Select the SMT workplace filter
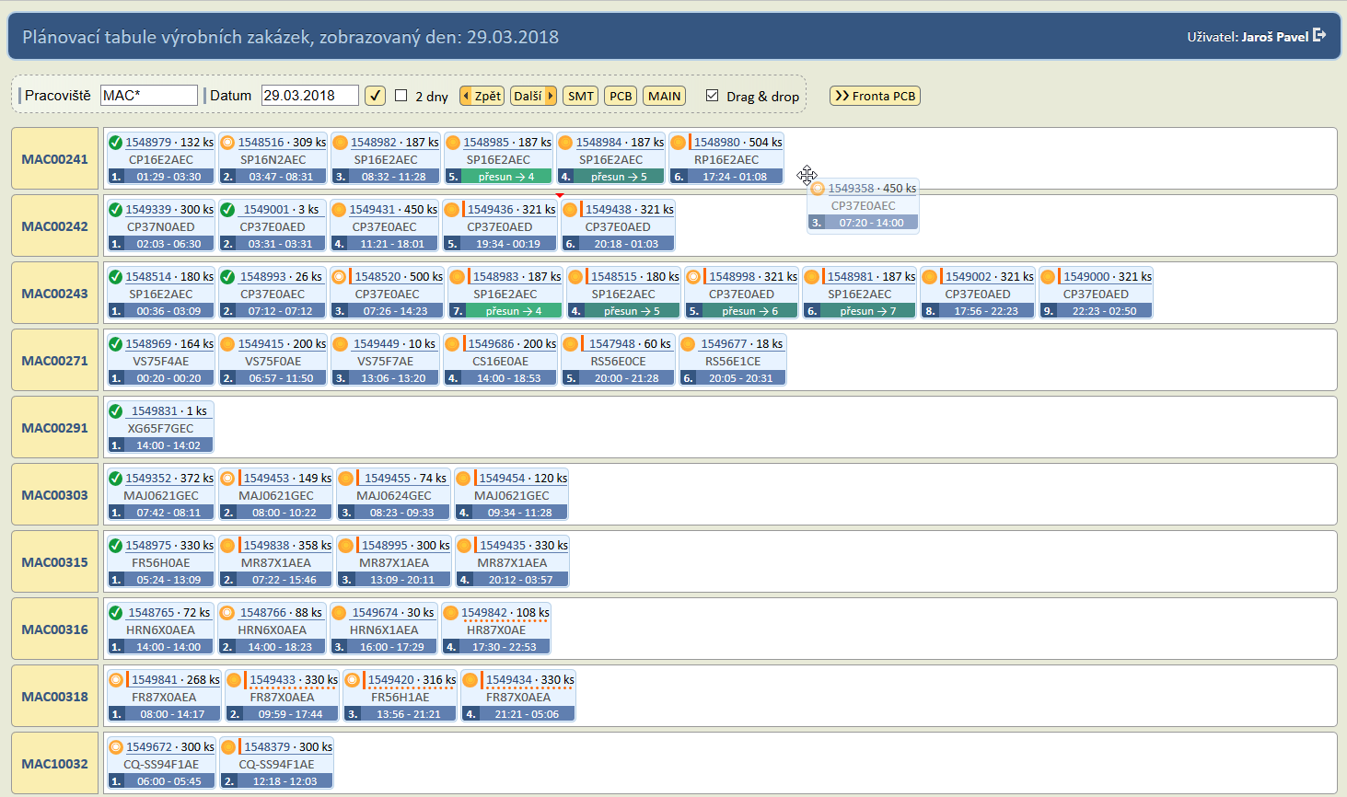 [x=580, y=96]
